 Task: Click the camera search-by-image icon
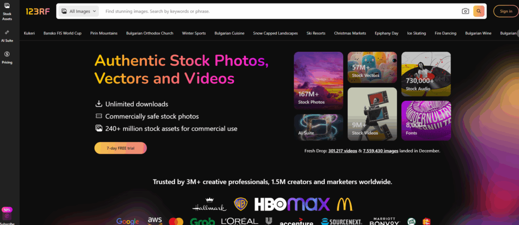click(x=465, y=11)
